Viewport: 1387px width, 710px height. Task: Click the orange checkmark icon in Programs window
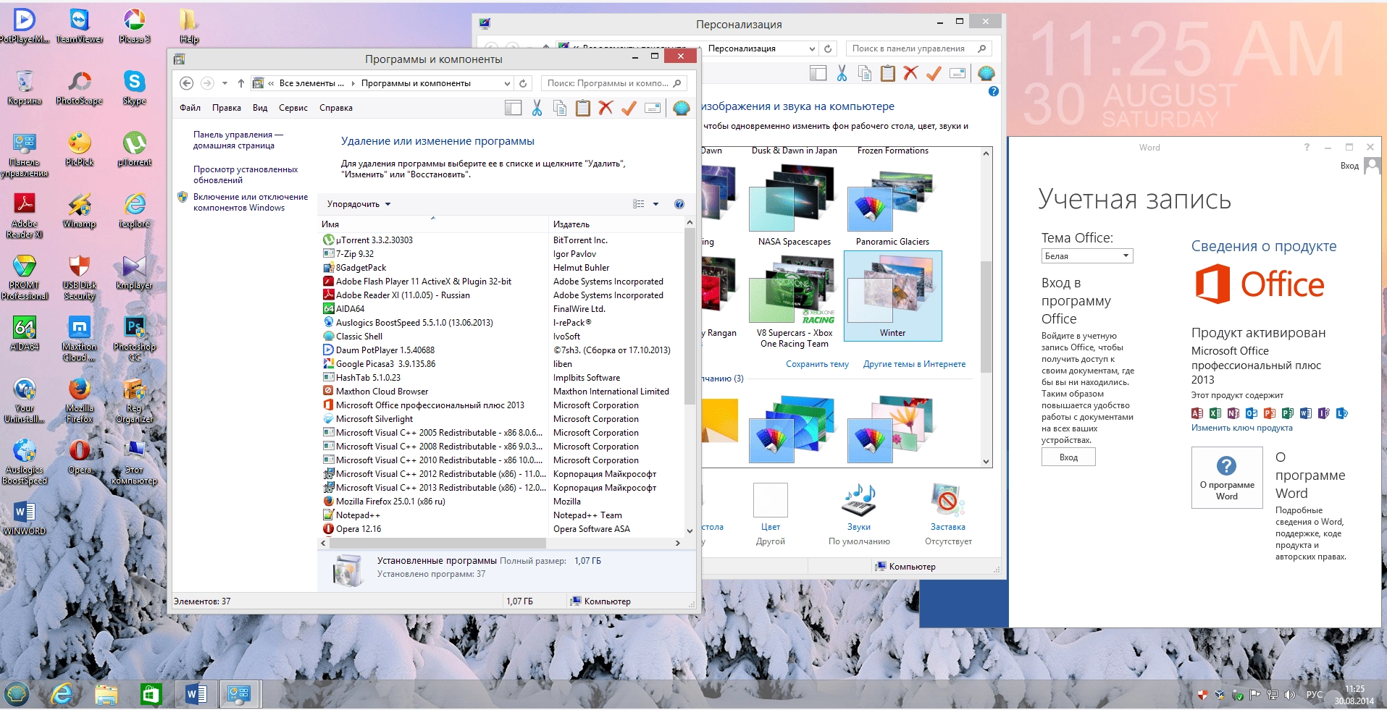pos(629,108)
